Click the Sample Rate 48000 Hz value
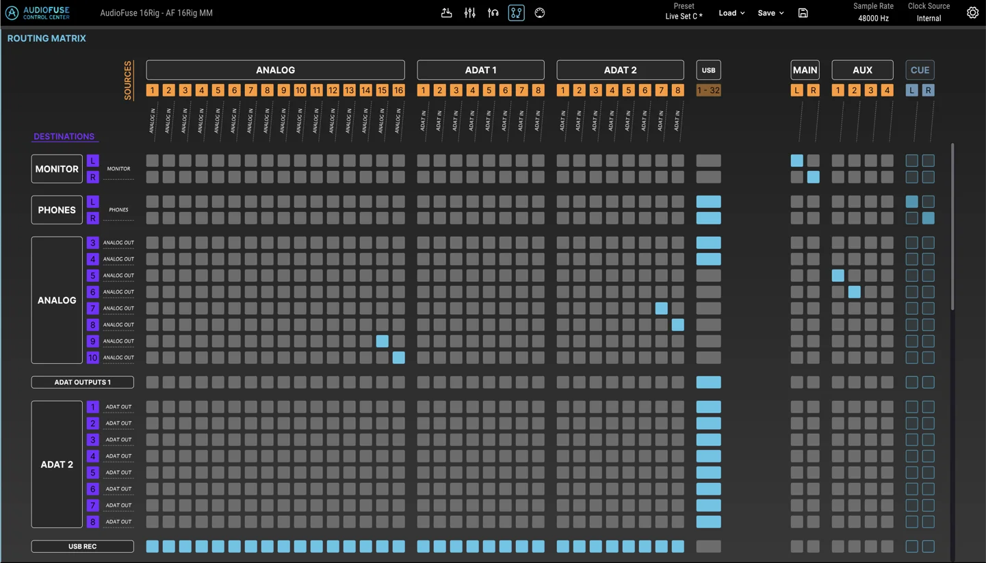Viewport: 986px width, 563px height. click(x=873, y=18)
